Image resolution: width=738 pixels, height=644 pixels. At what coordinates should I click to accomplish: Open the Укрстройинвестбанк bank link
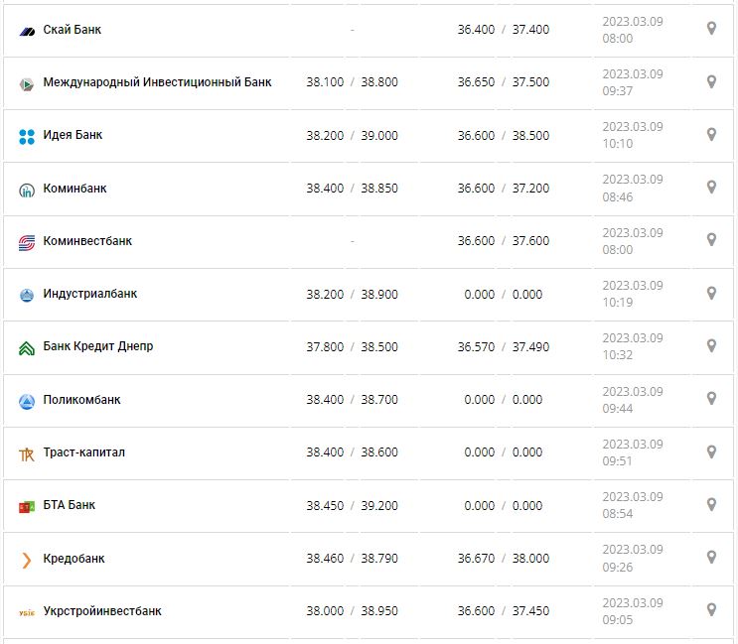pos(102,611)
